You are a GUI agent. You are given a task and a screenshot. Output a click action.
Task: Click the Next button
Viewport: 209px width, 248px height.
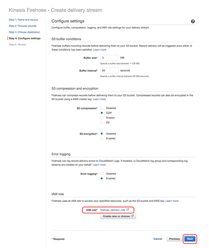click(190, 239)
